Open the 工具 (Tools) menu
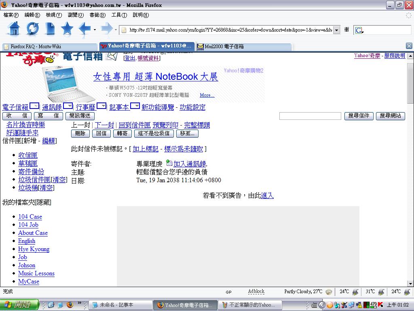The image size is (414, 311). [119, 15]
